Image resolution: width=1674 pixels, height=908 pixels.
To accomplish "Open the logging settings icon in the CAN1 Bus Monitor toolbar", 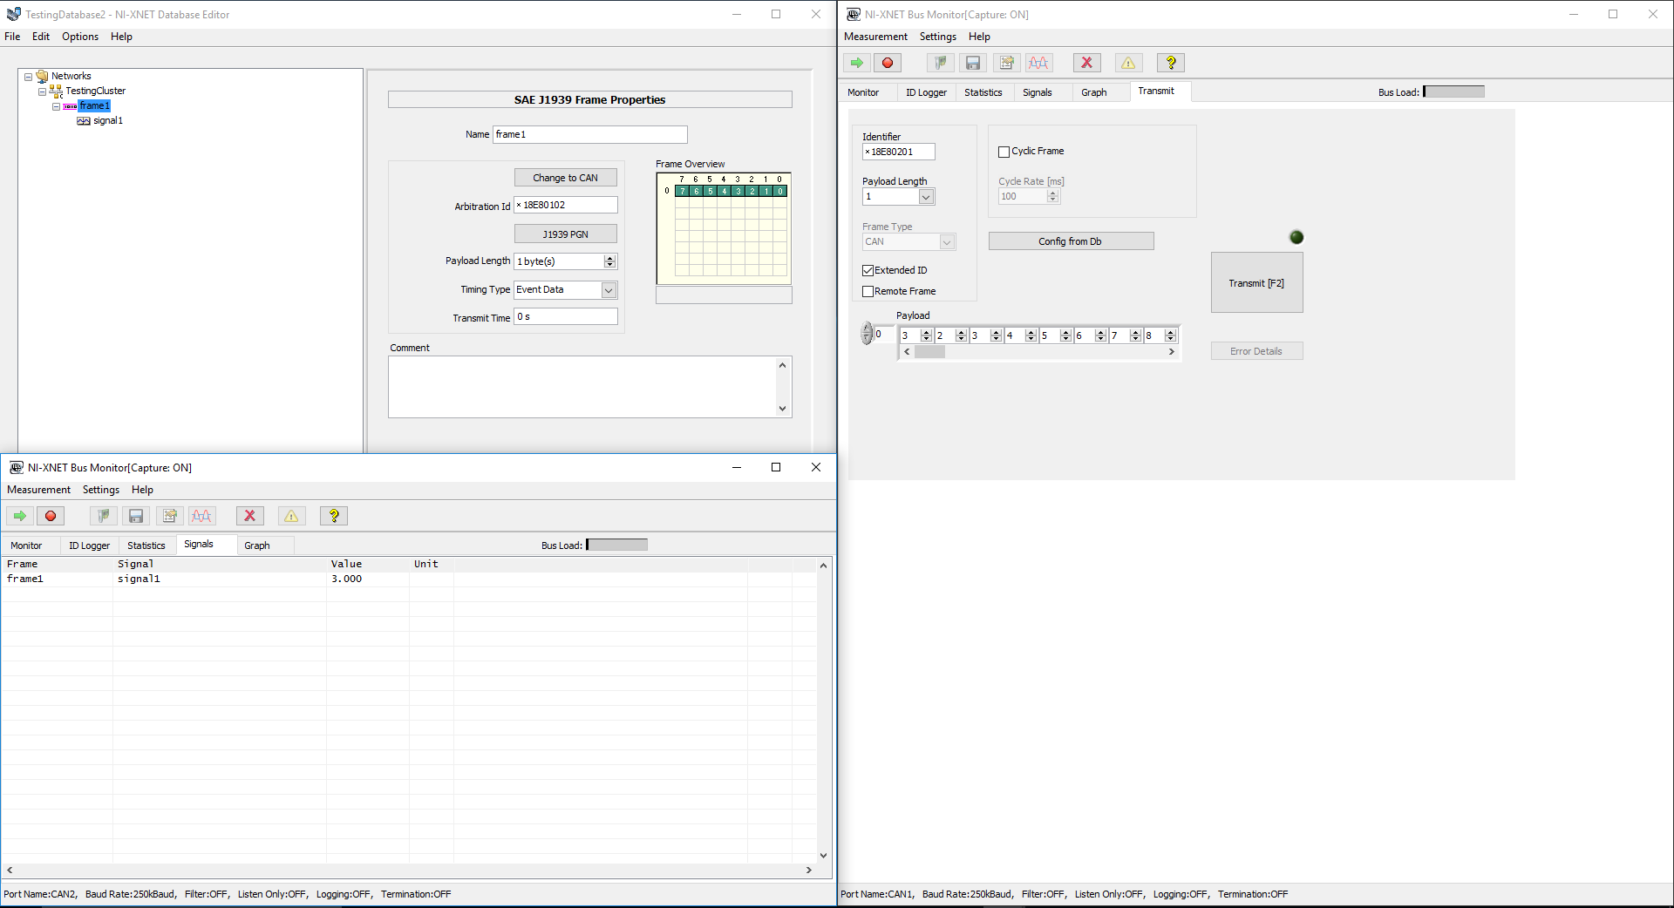I will pyautogui.click(x=1007, y=63).
